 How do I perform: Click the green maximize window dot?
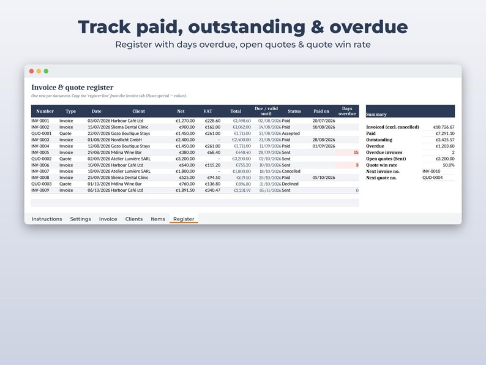(x=46, y=71)
